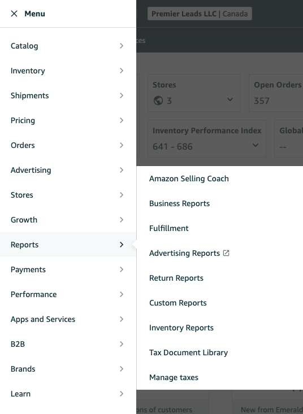Image resolution: width=303 pixels, height=414 pixels.
Task: Expand the Catalog chevron arrow
Action: click(122, 46)
